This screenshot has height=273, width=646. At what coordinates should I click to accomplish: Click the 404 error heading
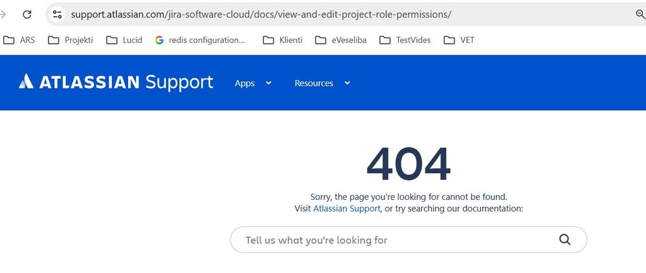(408, 164)
